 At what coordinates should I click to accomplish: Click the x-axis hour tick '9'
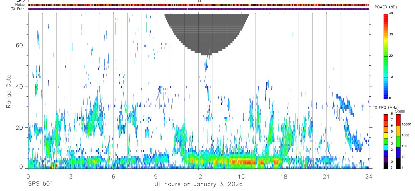(x=156, y=176)
